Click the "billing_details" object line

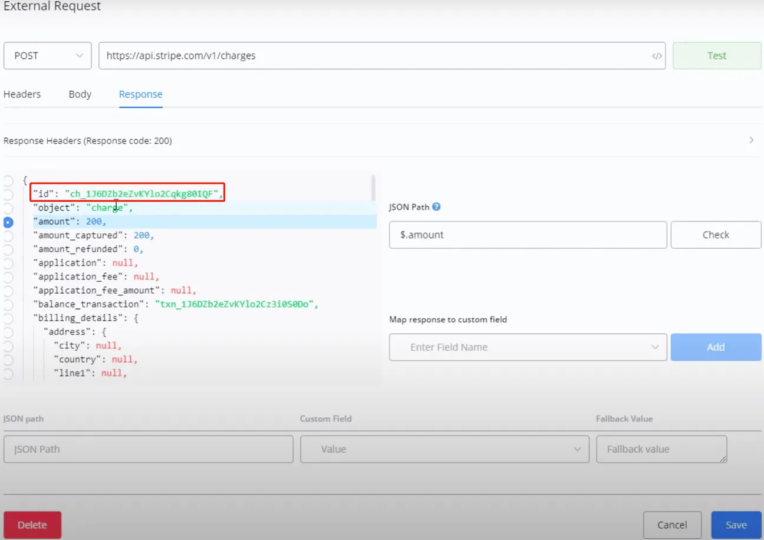(x=85, y=318)
